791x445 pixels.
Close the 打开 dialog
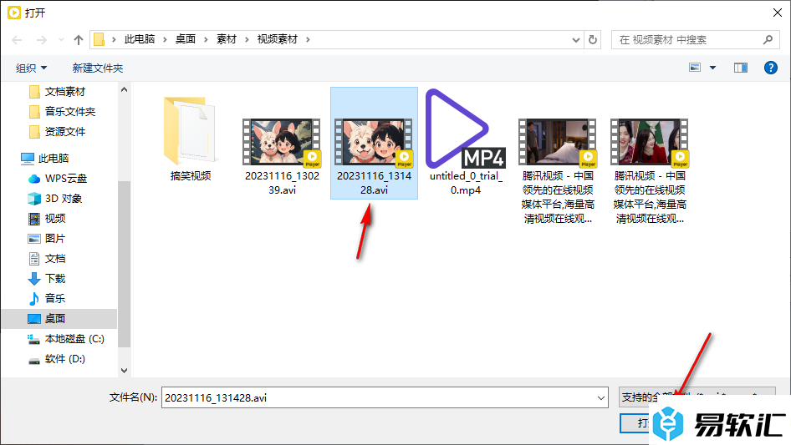pos(778,13)
